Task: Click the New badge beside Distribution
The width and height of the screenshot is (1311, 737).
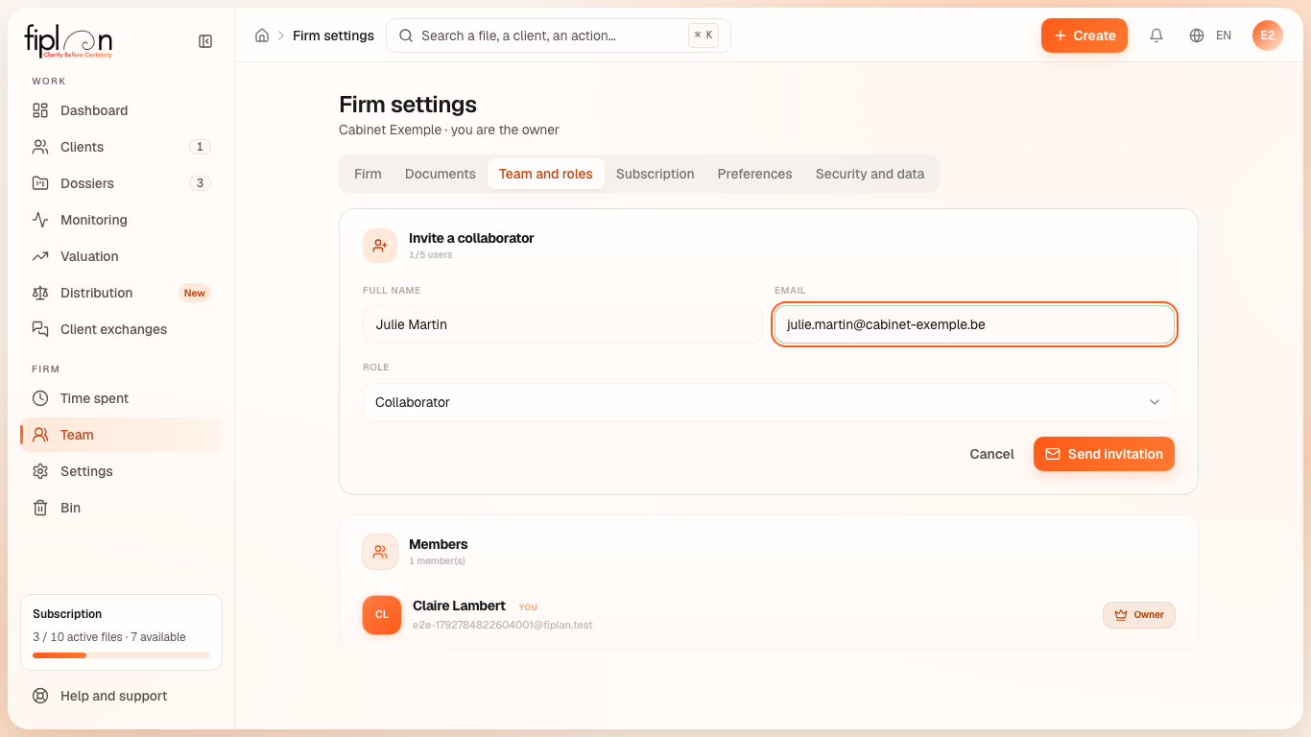Action: [x=195, y=293]
